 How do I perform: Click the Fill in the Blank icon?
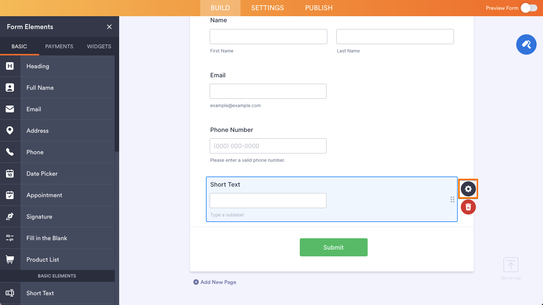tap(10, 238)
